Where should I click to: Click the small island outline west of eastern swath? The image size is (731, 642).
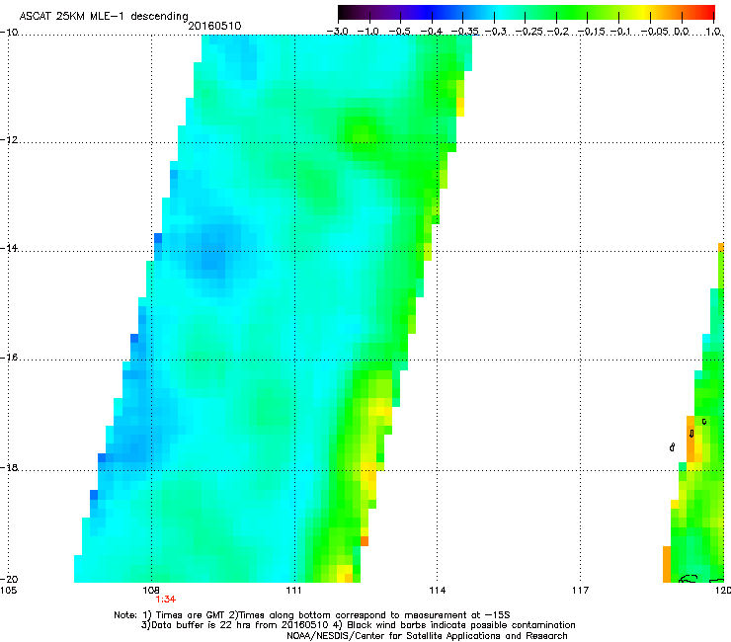(672, 447)
